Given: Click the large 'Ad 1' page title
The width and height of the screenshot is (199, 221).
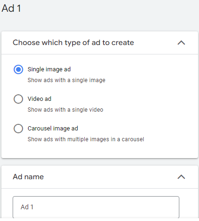Looking at the screenshot, I should (x=11, y=8).
